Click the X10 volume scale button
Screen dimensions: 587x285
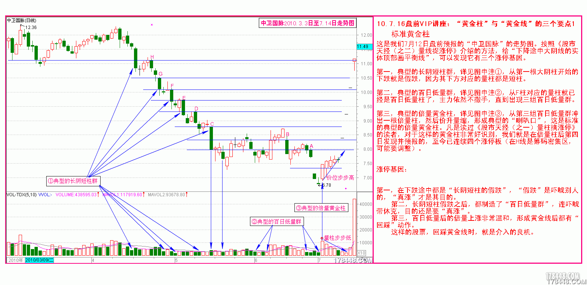coord(362,253)
